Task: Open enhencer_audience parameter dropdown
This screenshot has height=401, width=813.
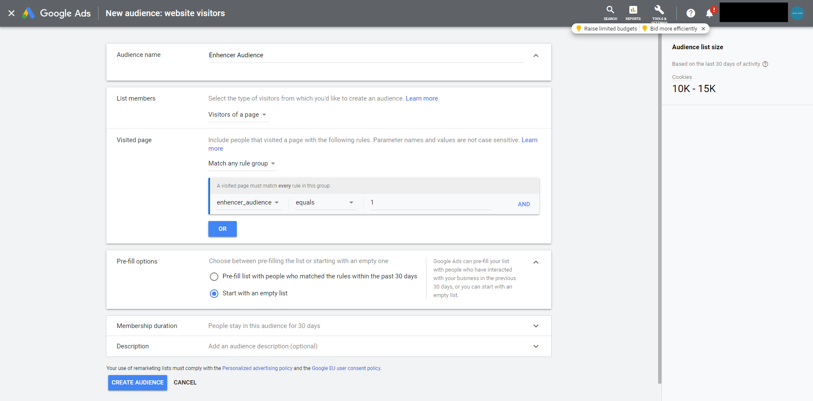Action: pos(248,202)
